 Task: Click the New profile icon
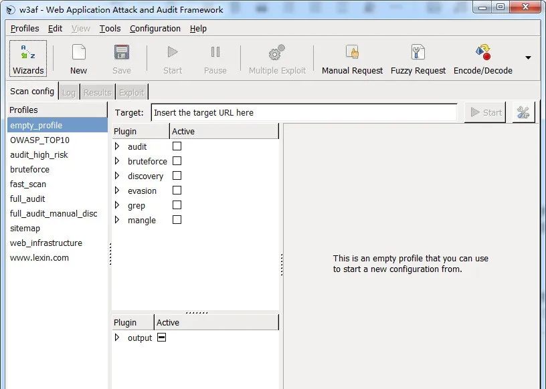78,59
